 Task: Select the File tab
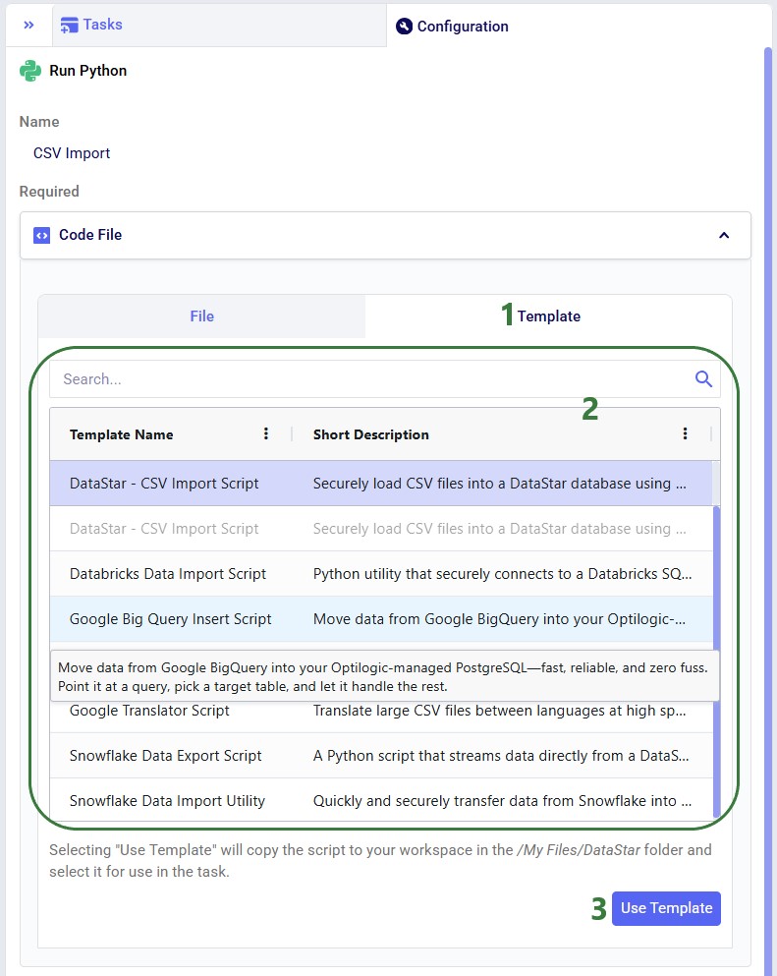click(x=201, y=316)
